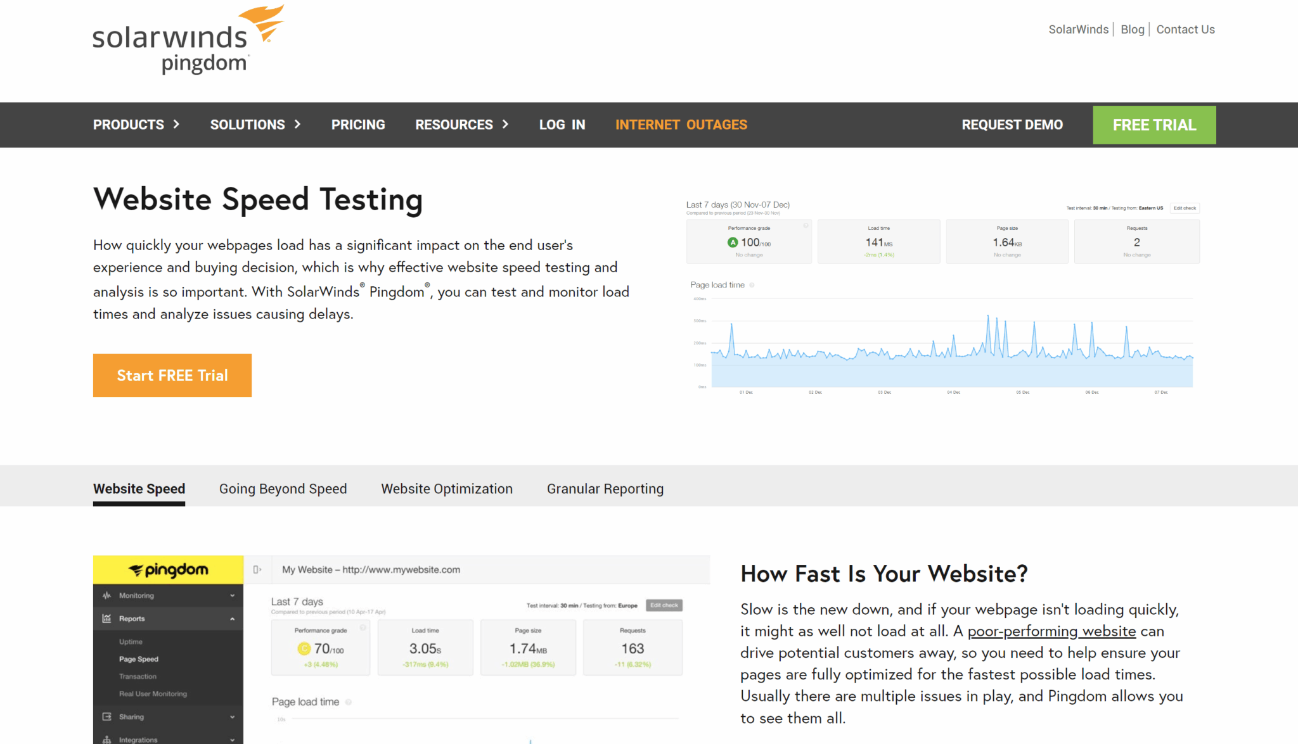Select Real User Monitoring in the sidebar
Screen dimensions: 1298x744
click(153, 694)
